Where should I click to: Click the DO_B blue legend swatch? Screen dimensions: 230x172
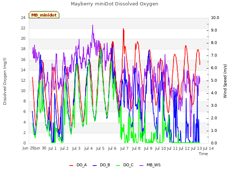click(x=95, y=165)
